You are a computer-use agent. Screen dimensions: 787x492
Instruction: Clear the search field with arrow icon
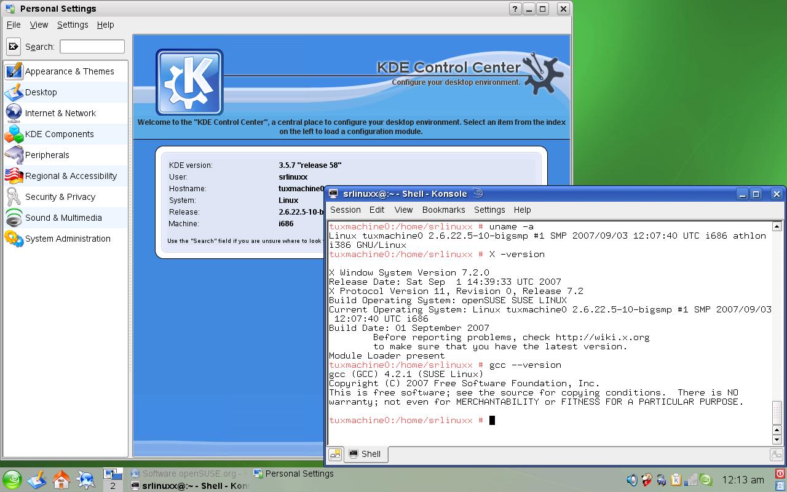pos(13,46)
